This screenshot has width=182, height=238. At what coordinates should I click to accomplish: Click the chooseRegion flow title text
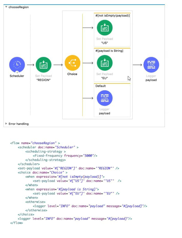[19, 7]
